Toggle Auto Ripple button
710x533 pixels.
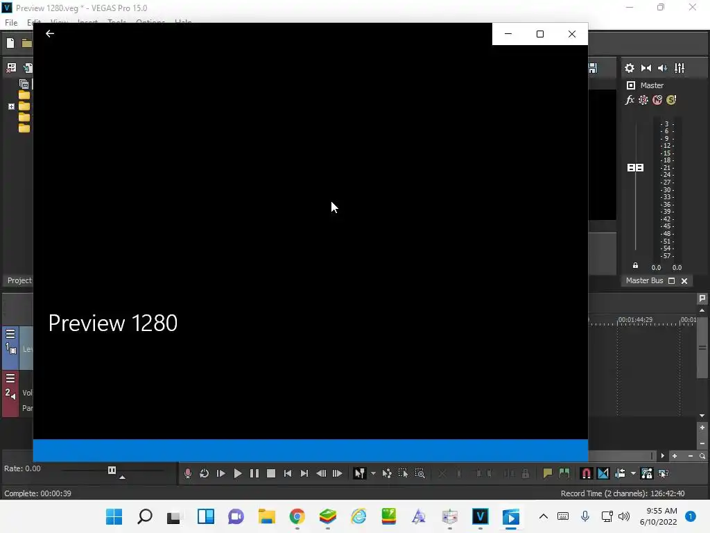tap(620, 473)
